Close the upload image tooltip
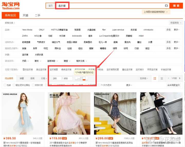 (x=167, y=12)
